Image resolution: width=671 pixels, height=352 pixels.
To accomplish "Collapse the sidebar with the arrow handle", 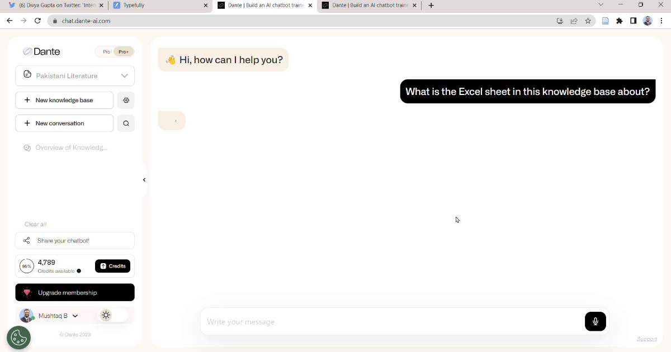I will 144,180.
